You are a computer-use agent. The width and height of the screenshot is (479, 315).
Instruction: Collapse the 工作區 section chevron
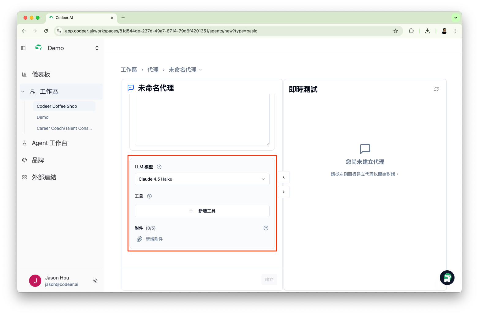point(23,92)
